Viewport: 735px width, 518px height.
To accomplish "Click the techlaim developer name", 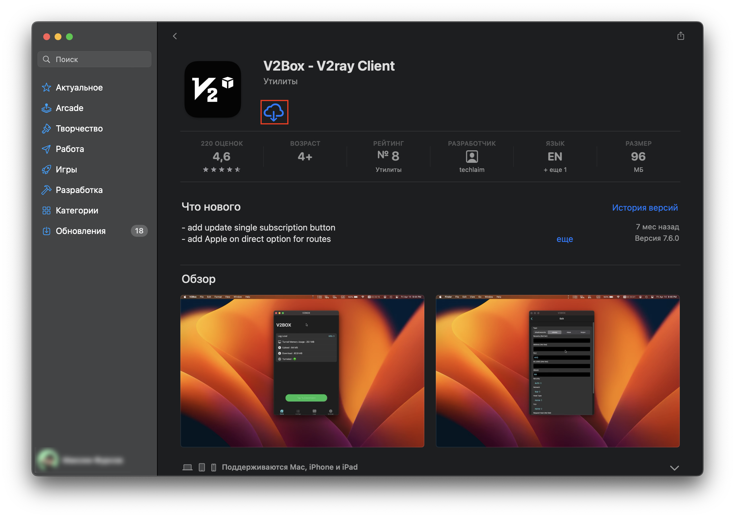I will pos(472,170).
